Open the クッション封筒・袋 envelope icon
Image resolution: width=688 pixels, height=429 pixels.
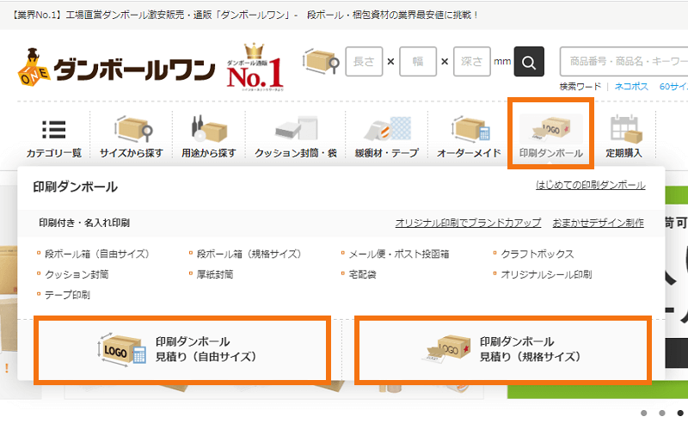coord(297,128)
